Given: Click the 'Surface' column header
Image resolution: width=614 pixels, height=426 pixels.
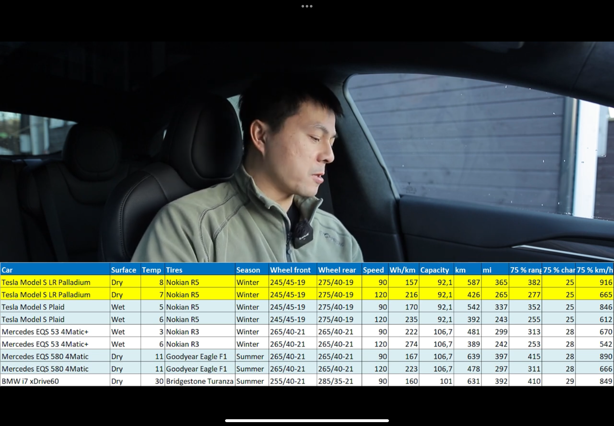Looking at the screenshot, I should pyautogui.click(x=125, y=270).
